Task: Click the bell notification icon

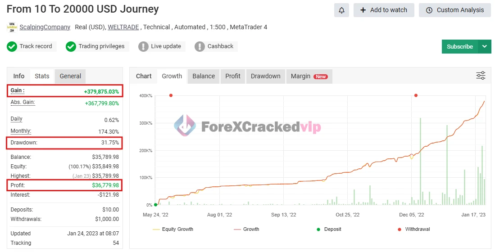Action: [341, 10]
